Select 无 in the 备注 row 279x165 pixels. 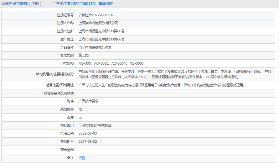pyautogui.click(x=80, y=117)
